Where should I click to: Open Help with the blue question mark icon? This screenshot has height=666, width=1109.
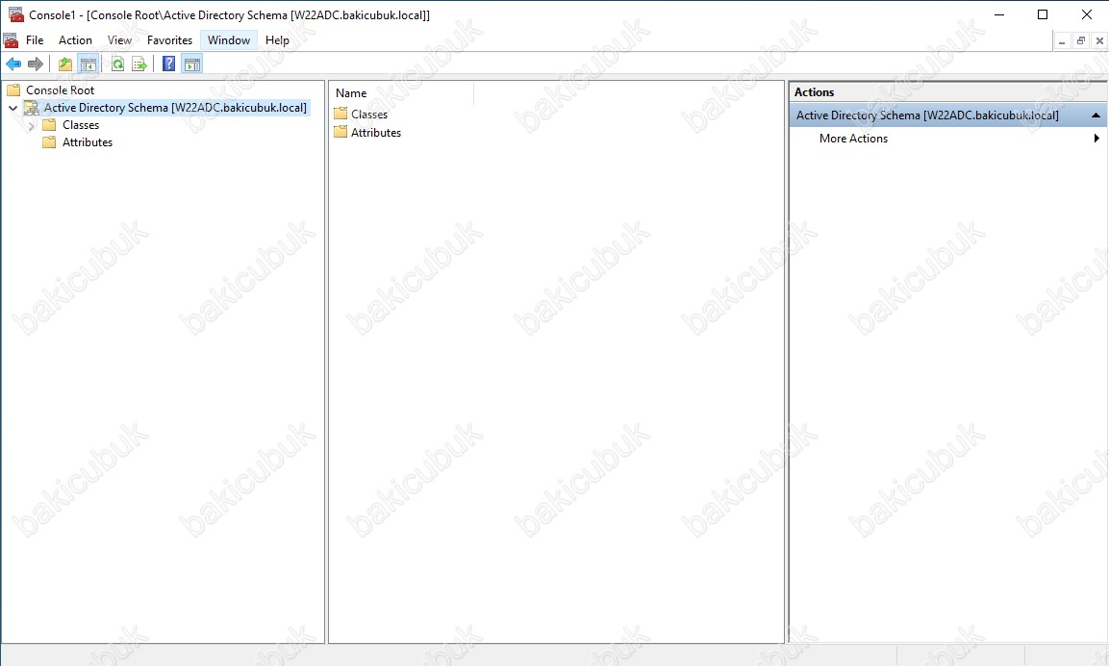tap(169, 64)
